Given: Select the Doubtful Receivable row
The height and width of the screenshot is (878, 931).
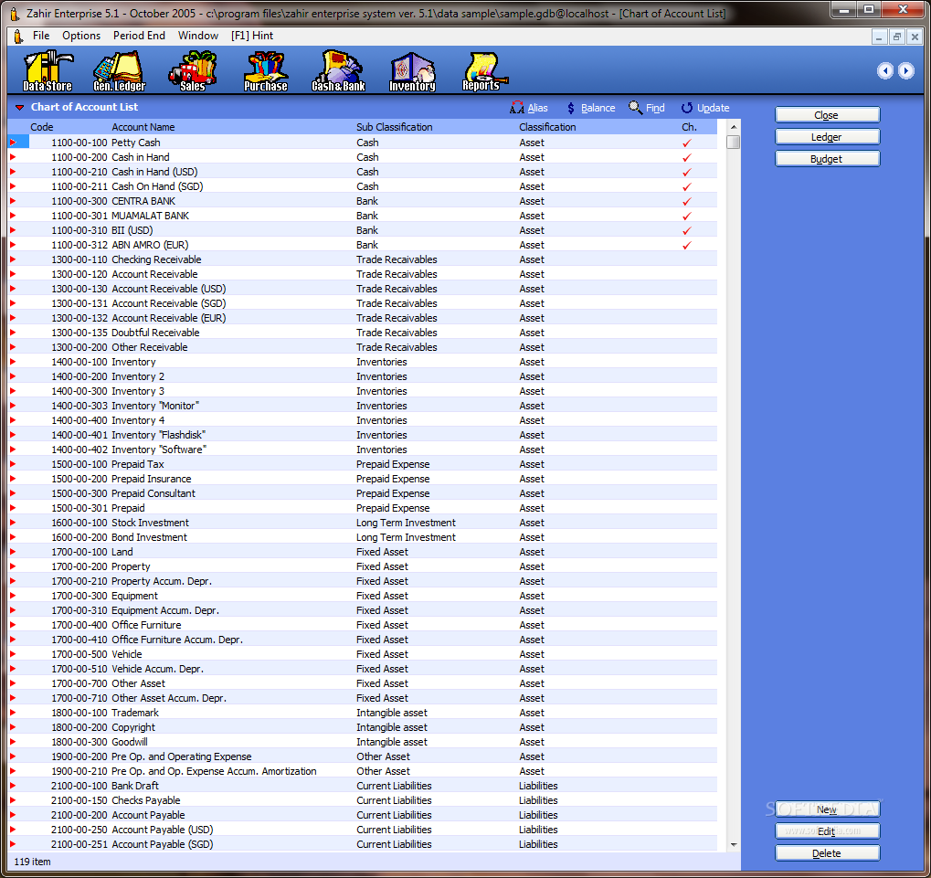Looking at the screenshot, I should [x=362, y=333].
